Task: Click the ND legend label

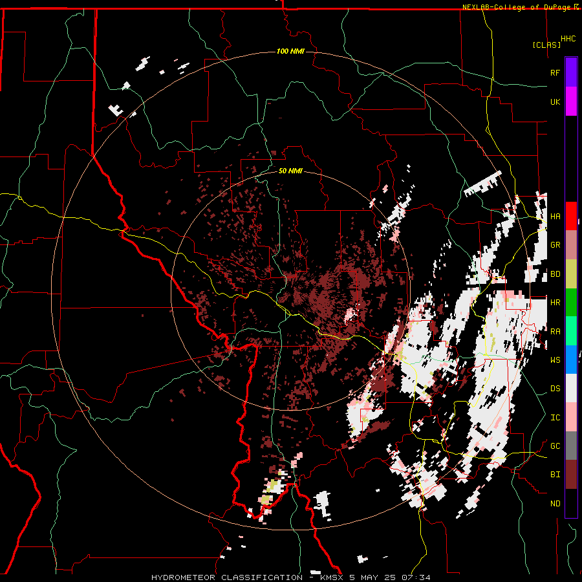Action: pyautogui.click(x=555, y=504)
